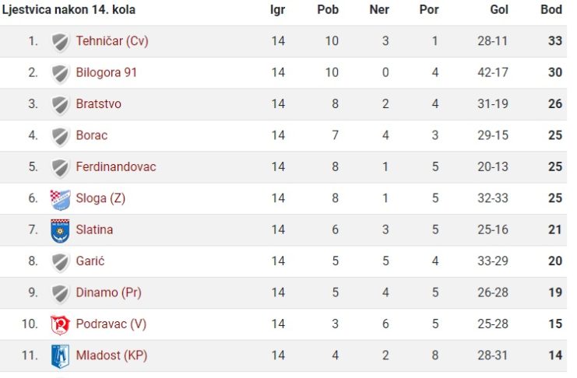Screen dimensions: 577x378
Task: Open the Mladost (KP) team link
Action: [x=111, y=355]
